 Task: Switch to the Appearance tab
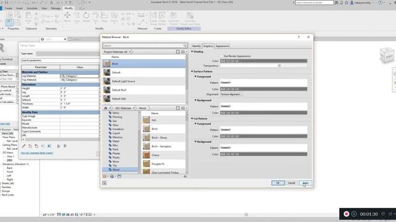(x=223, y=46)
